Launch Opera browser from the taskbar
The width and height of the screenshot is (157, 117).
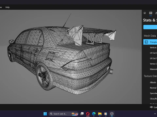tap(88, 114)
